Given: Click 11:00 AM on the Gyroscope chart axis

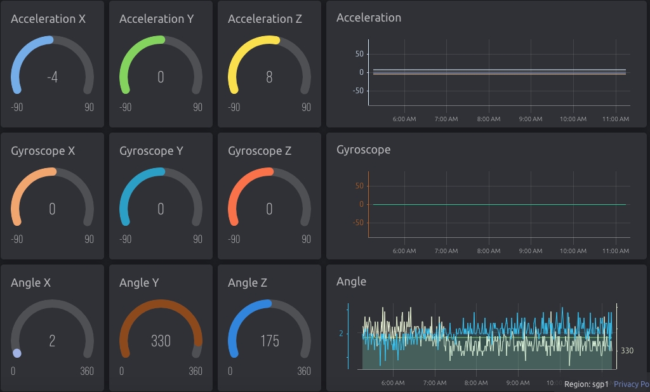Looking at the screenshot, I should (x=615, y=251).
